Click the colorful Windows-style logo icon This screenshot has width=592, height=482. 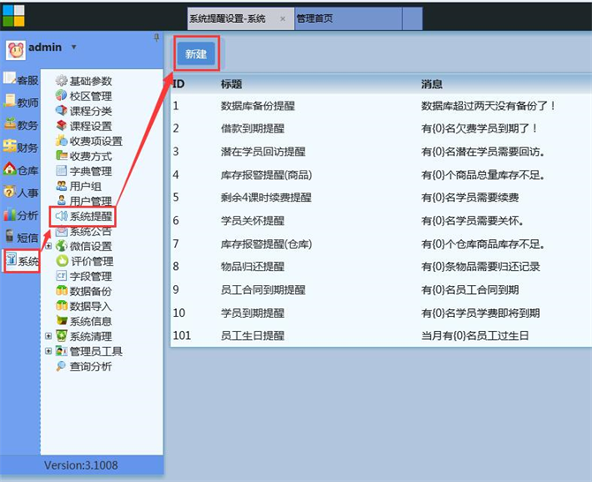13,16
